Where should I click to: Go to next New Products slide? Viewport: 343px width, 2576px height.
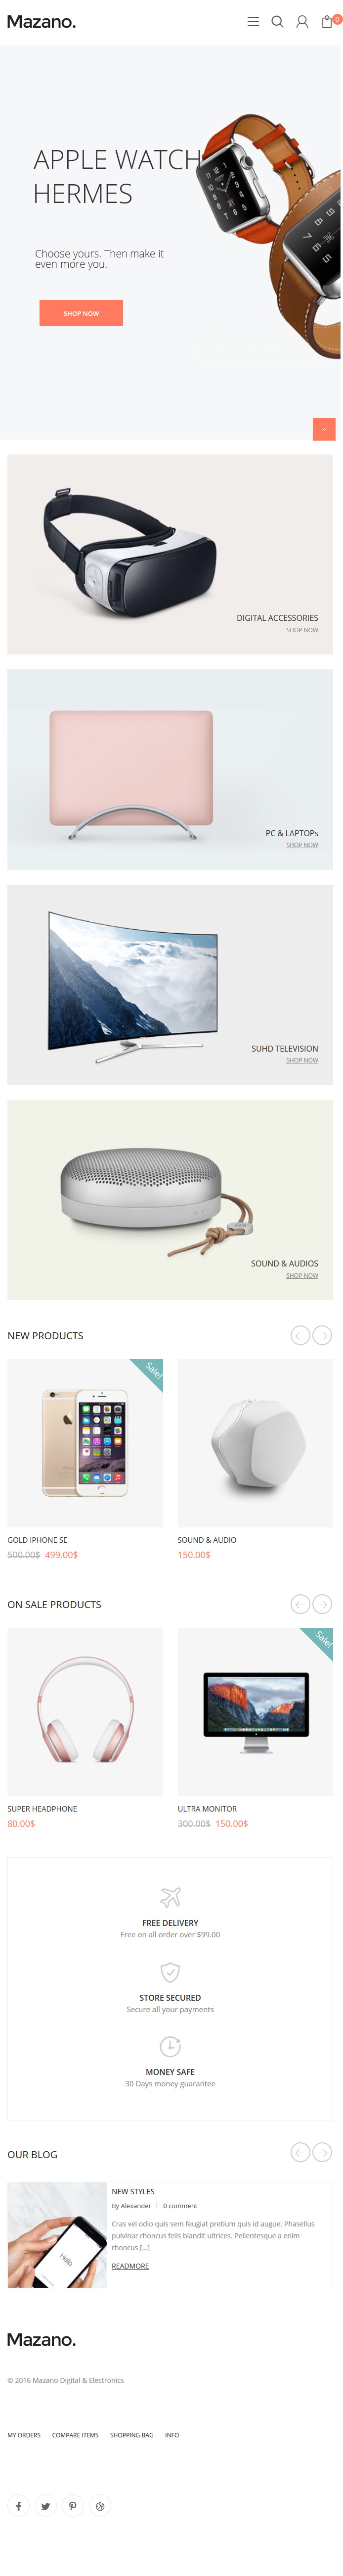tap(322, 1335)
